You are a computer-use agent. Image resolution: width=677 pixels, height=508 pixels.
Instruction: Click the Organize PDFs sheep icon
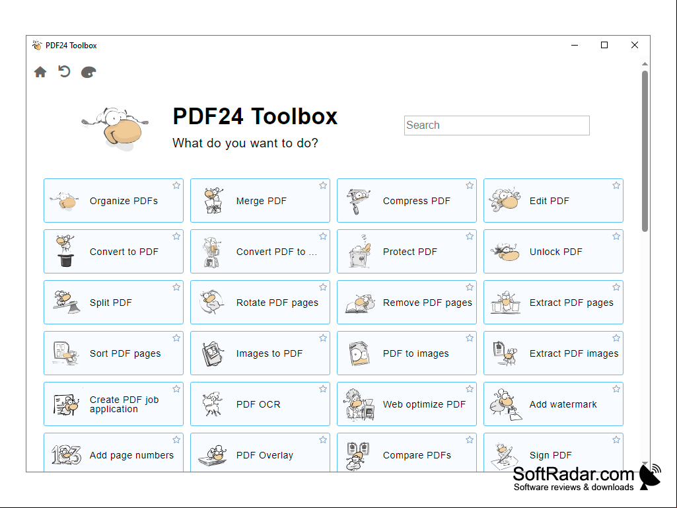(x=64, y=201)
